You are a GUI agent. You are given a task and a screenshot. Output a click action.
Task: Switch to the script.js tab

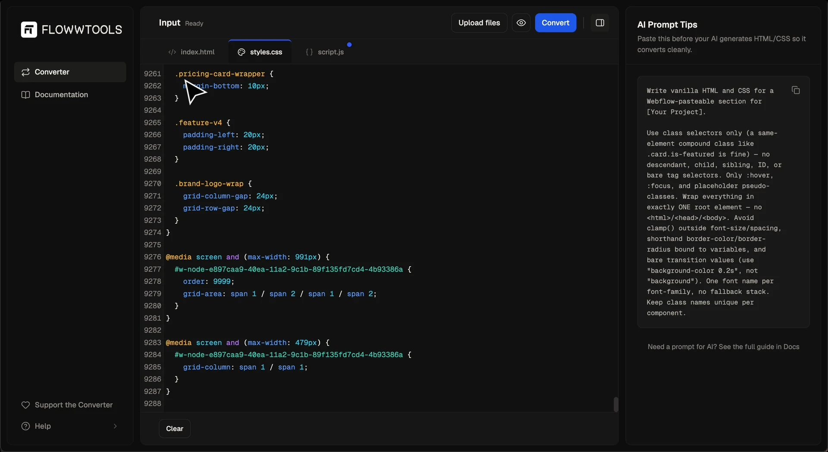click(325, 52)
